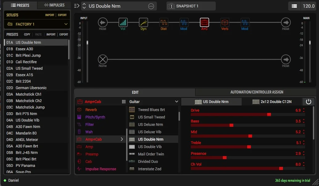This screenshot has height=186, width=319.
Task: Open the snapshot camera icon
Action: click(x=171, y=6)
